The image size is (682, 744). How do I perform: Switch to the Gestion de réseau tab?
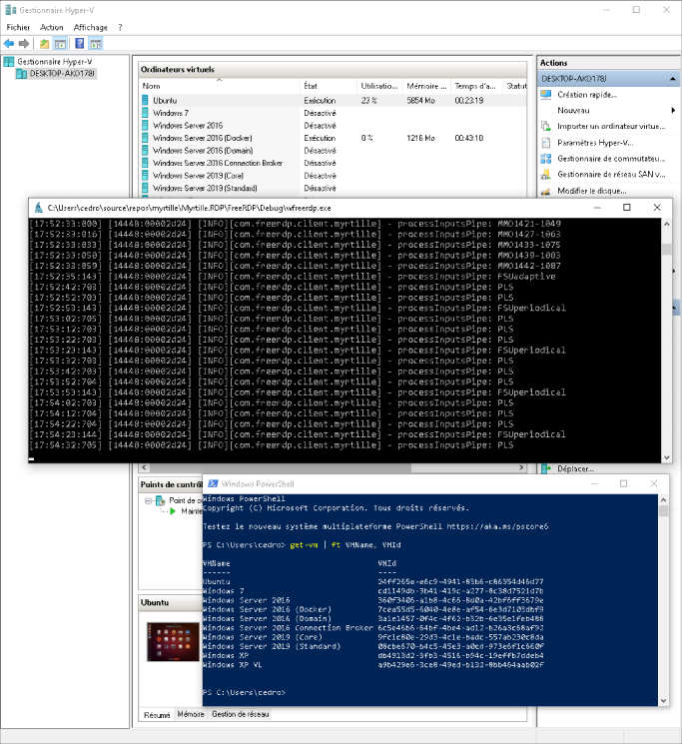[x=241, y=714]
